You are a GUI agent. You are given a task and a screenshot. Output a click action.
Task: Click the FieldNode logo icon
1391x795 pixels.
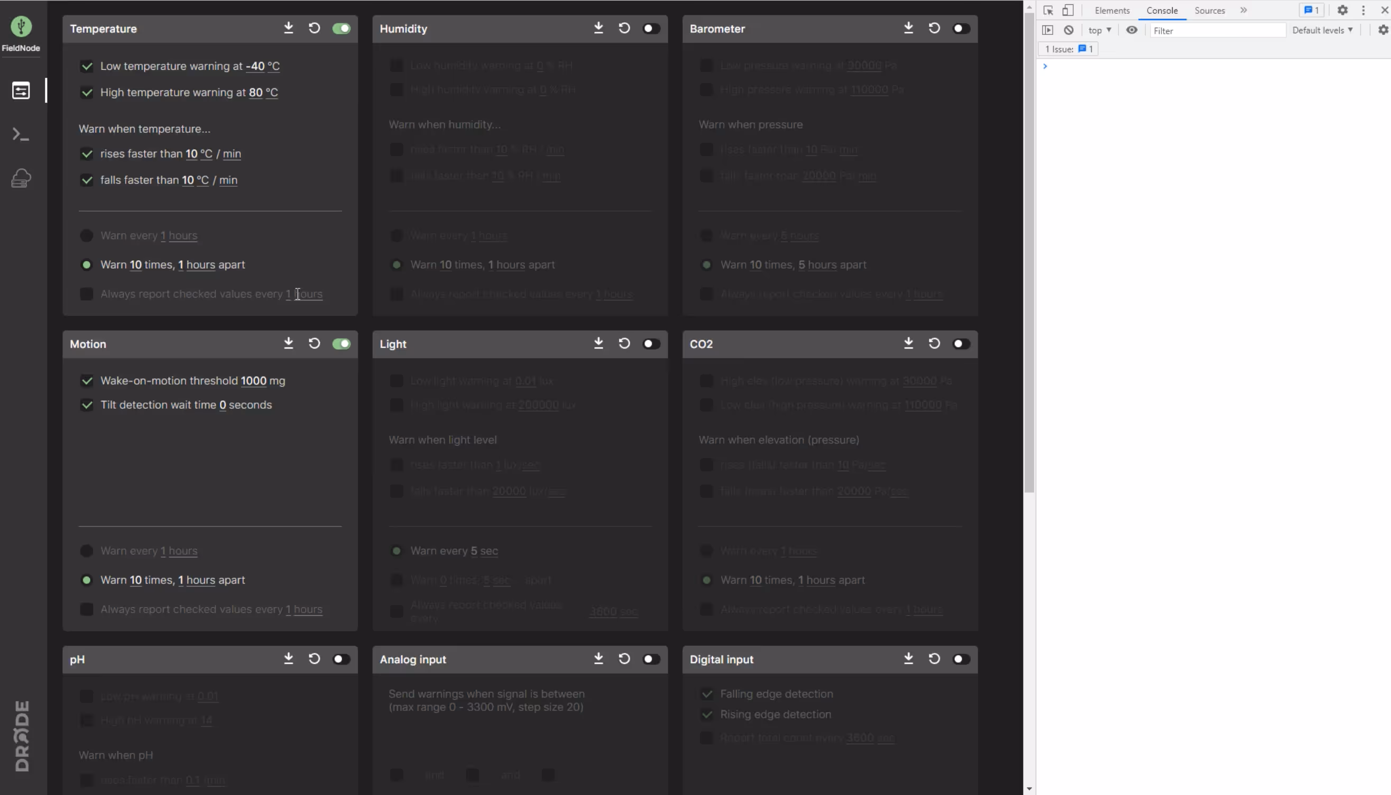click(x=21, y=26)
